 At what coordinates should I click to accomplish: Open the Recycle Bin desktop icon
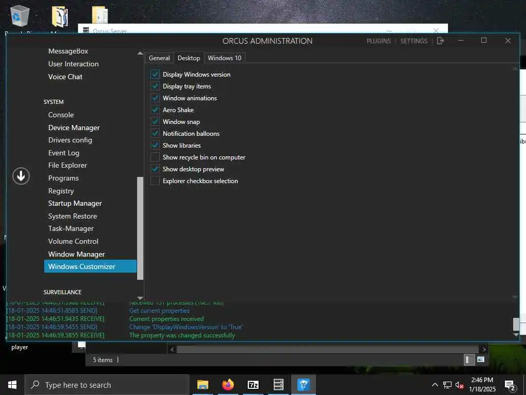point(20,17)
